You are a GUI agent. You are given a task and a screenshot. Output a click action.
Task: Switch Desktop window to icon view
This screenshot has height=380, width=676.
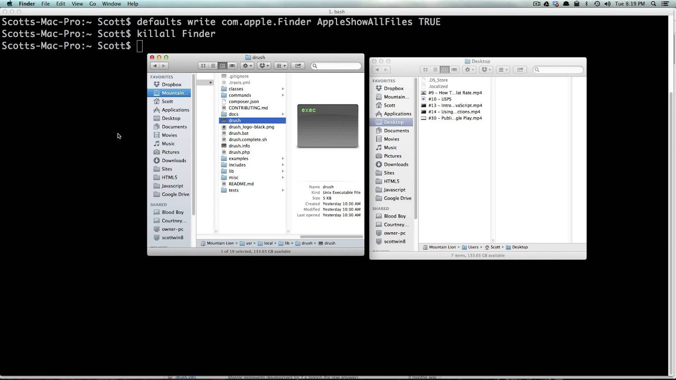click(x=426, y=70)
